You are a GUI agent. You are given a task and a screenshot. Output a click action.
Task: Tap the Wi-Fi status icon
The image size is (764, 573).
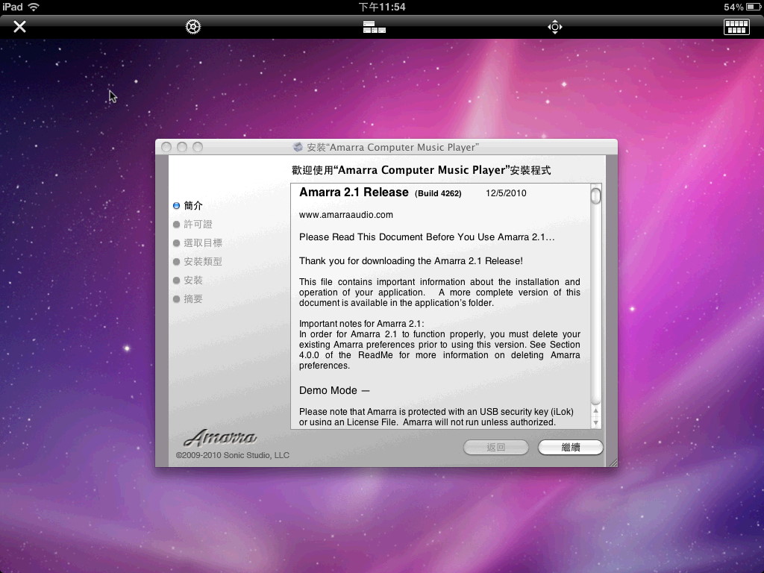34,7
